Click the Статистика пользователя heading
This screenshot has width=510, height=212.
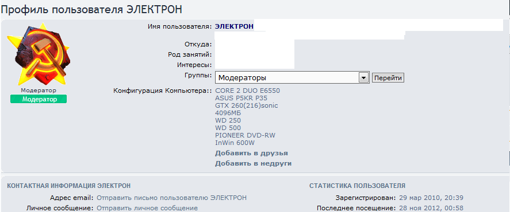pos(357,186)
